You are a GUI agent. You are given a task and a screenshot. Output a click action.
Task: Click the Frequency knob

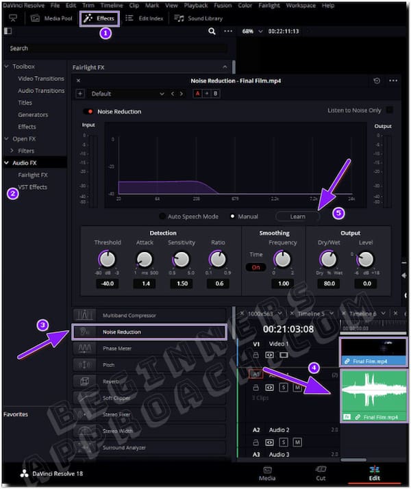coord(282,259)
